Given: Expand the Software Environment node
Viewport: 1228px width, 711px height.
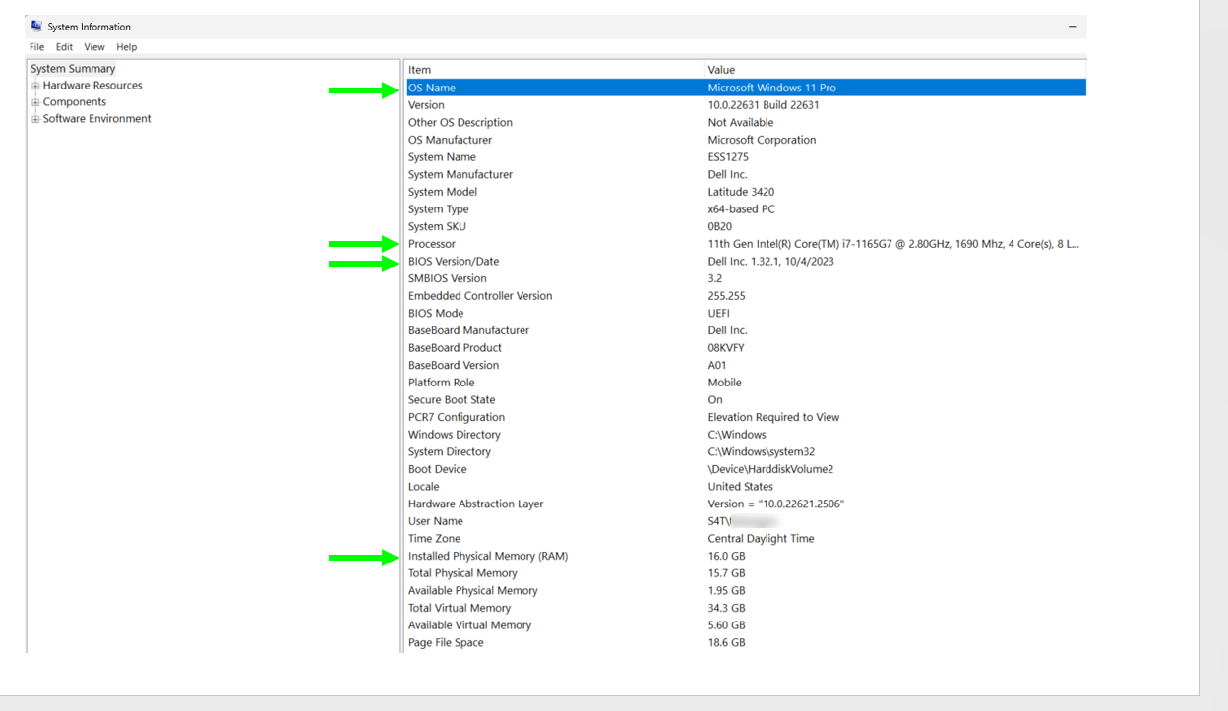Looking at the screenshot, I should pyautogui.click(x=35, y=120).
